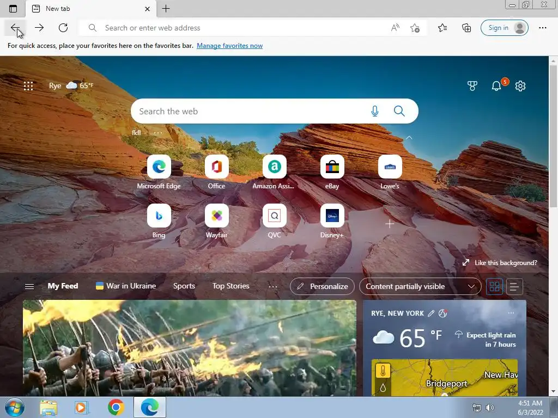Select the Top Stories tab

click(231, 286)
